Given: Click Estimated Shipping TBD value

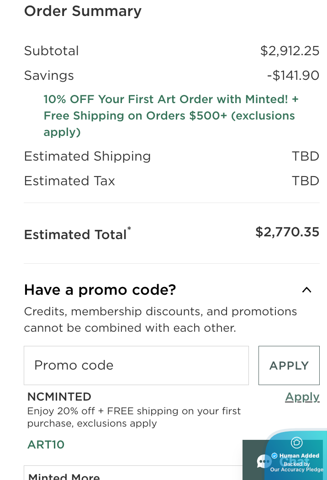Looking at the screenshot, I should point(305,156).
